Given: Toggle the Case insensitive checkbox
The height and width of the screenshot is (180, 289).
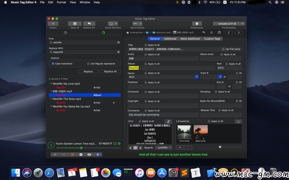Looking at the screenshot, I should click(53, 64).
